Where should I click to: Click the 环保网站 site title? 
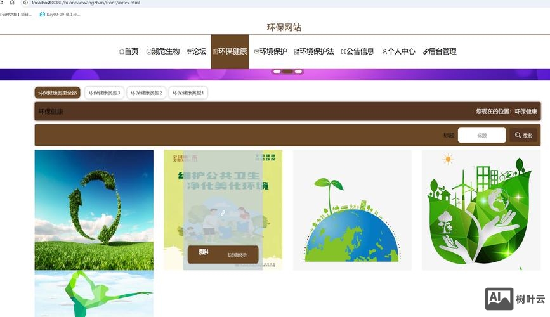pyautogui.click(x=284, y=27)
